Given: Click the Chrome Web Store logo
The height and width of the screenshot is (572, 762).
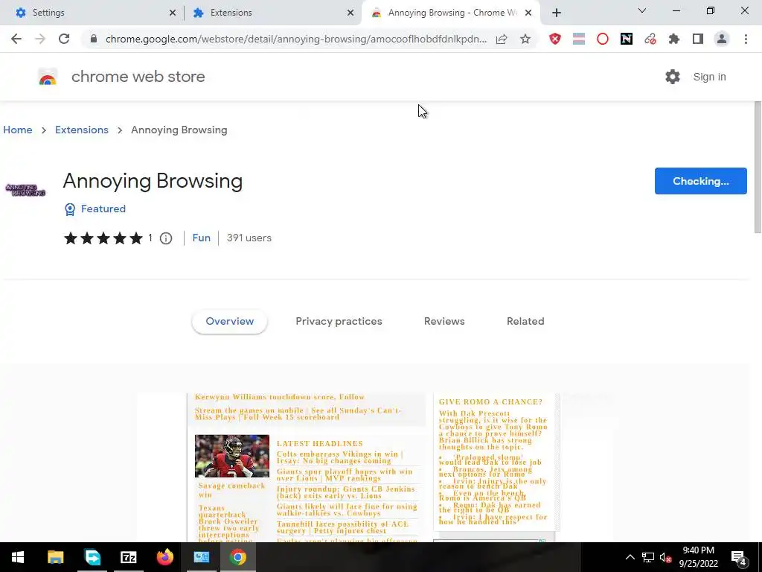Looking at the screenshot, I should pyautogui.click(x=48, y=77).
